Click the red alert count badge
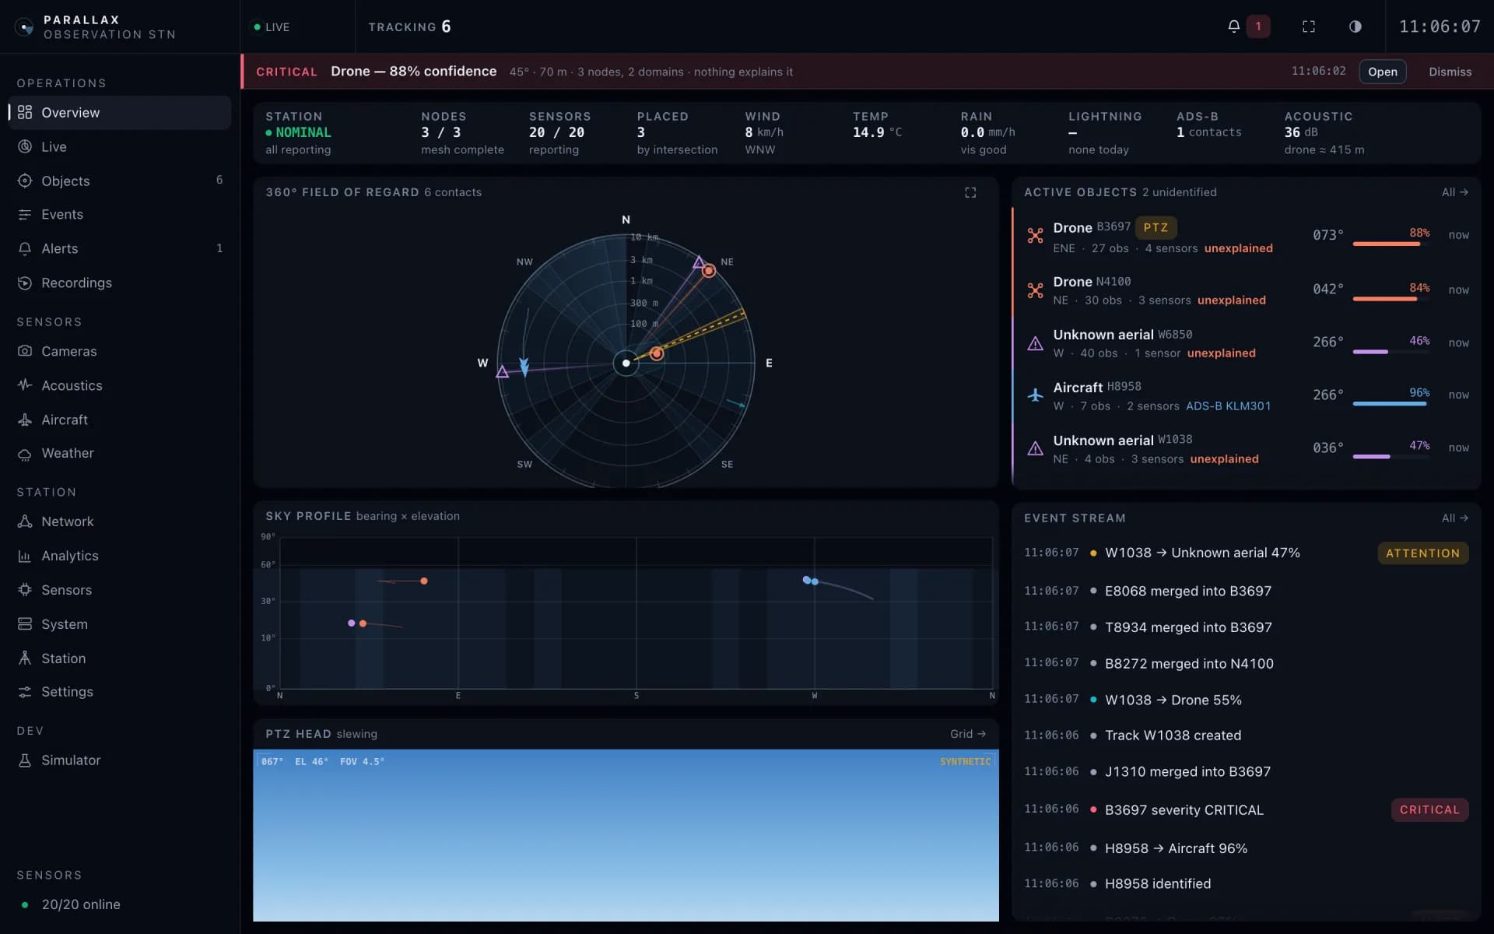 tap(1258, 26)
